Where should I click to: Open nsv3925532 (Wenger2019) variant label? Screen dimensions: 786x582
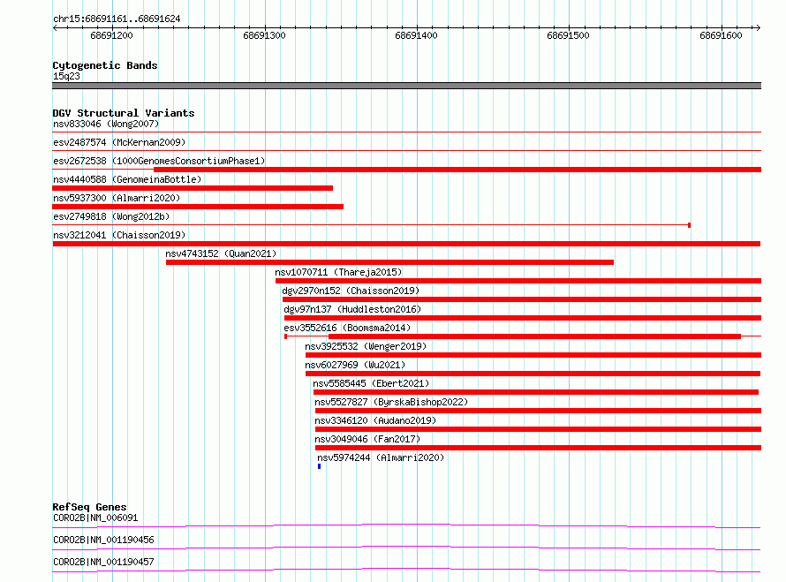click(x=366, y=346)
